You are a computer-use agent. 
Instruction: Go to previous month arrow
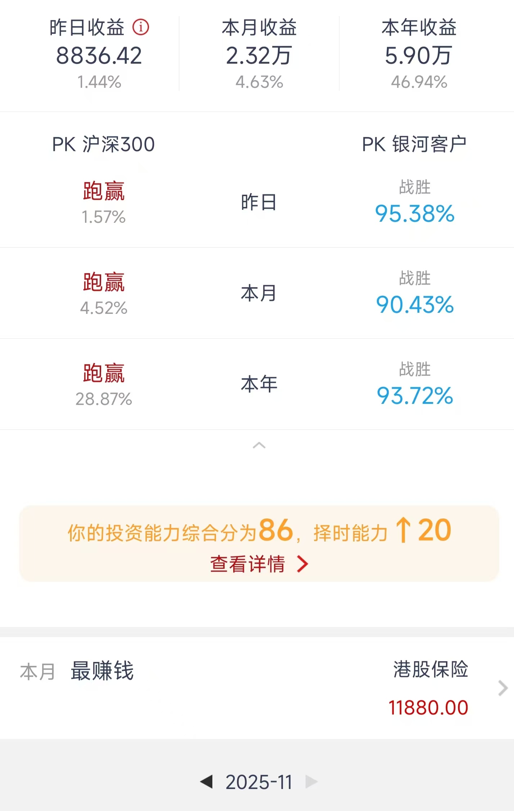pyautogui.click(x=206, y=781)
